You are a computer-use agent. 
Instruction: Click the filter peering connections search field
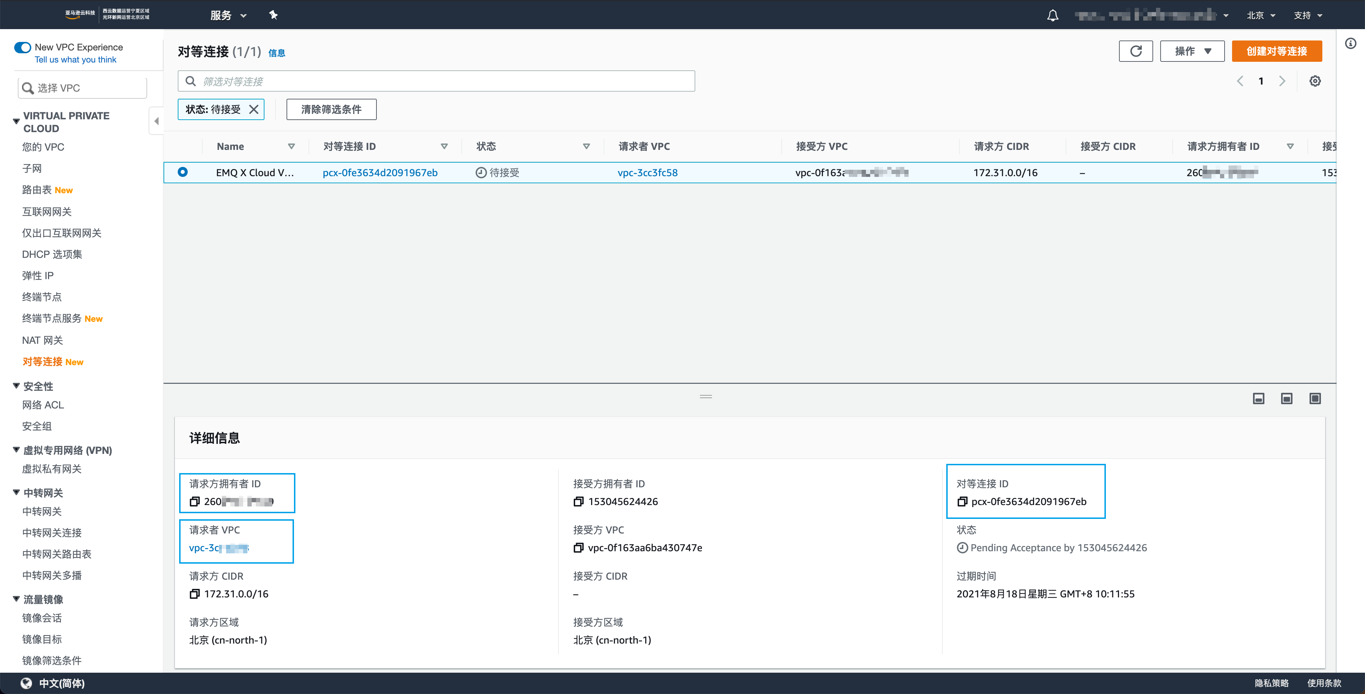click(436, 81)
